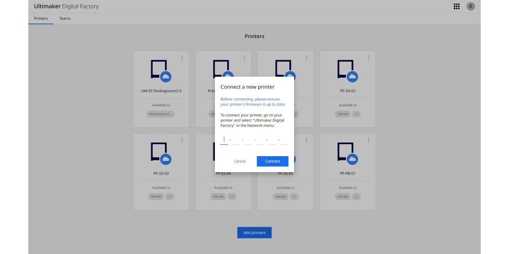Click the Ultimaker Digital Factory logo
509x254 pixels.
[x=66, y=7]
